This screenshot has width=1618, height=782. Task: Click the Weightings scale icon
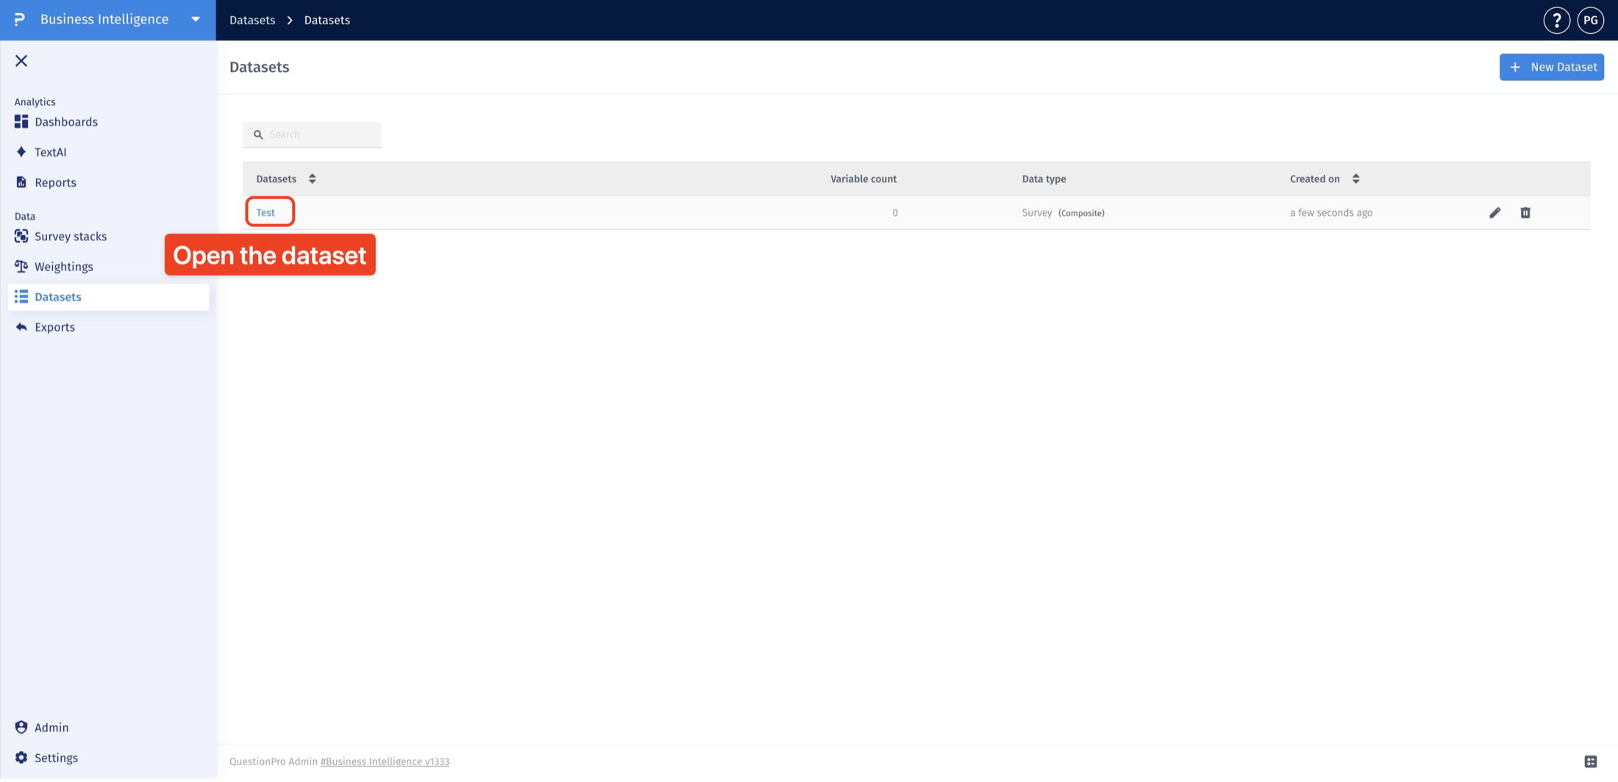(x=21, y=266)
